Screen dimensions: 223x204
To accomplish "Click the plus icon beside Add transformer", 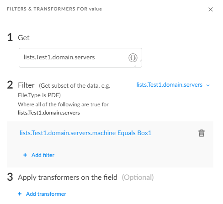I will pos(20,194).
